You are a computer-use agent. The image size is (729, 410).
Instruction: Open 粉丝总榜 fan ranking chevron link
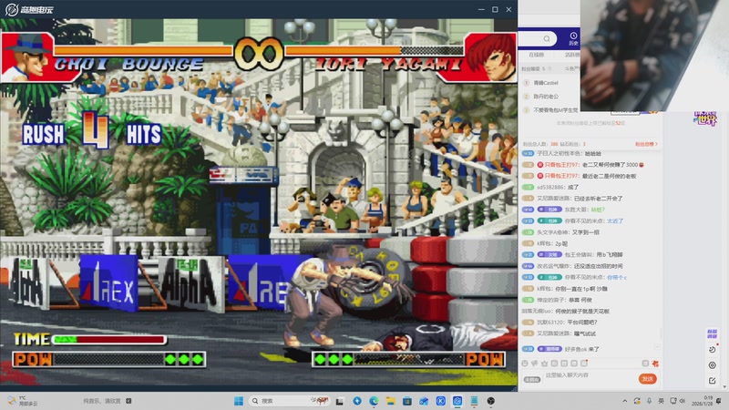coord(646,144)
